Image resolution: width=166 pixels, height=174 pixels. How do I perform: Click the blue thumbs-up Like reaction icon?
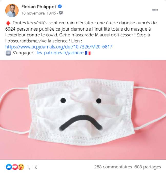[8, 167]
